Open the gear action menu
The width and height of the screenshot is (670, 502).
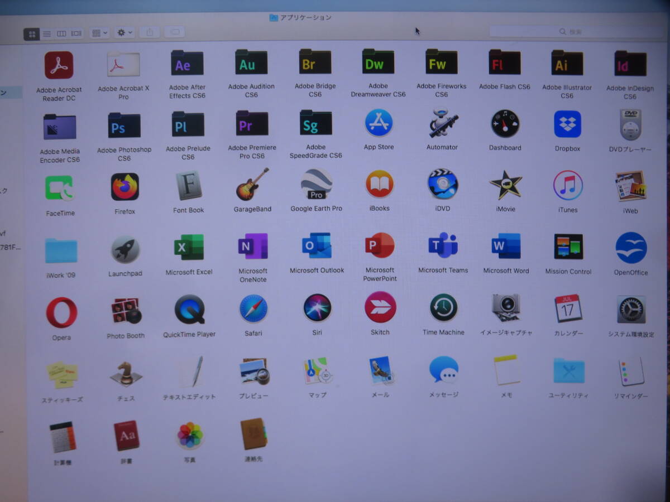(124, 33)
